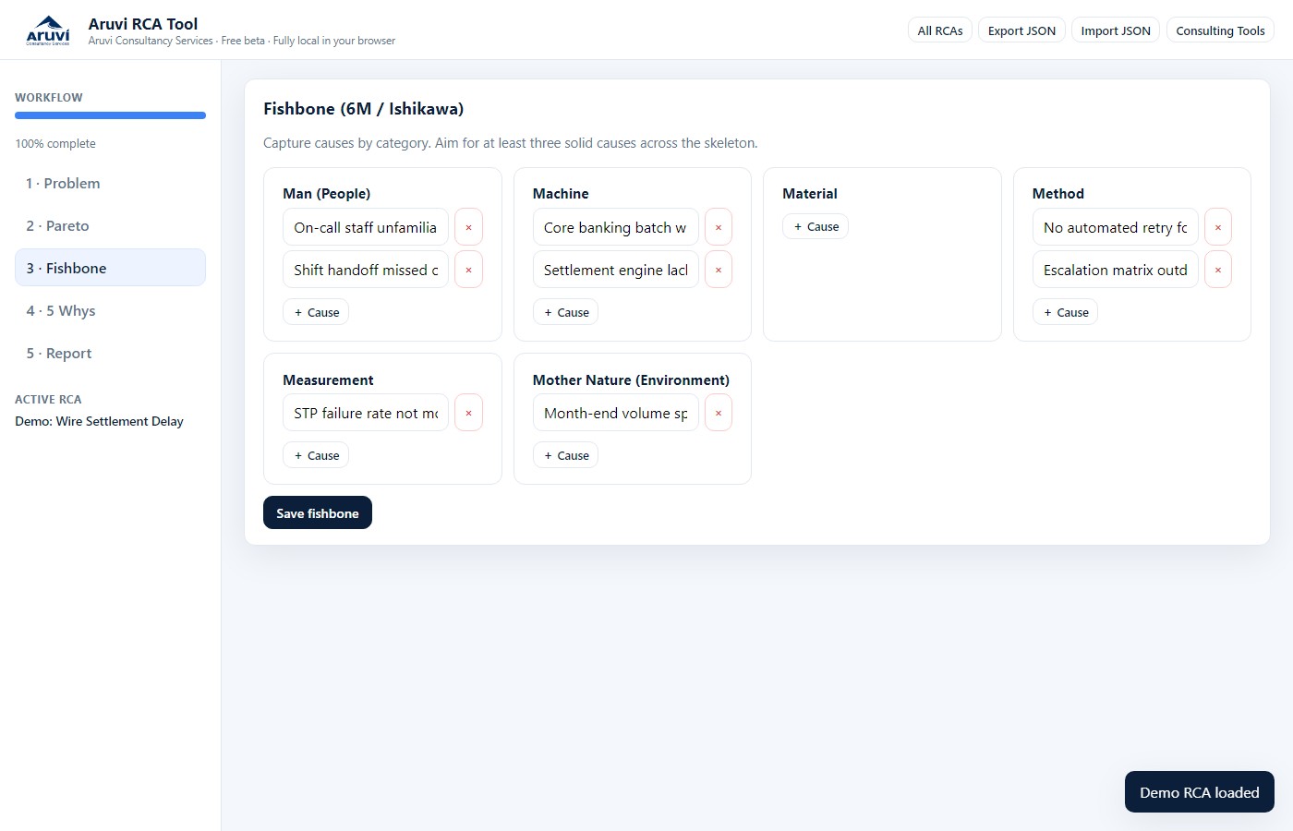Click the Aruvi logo icon

[x=48, y=30]
